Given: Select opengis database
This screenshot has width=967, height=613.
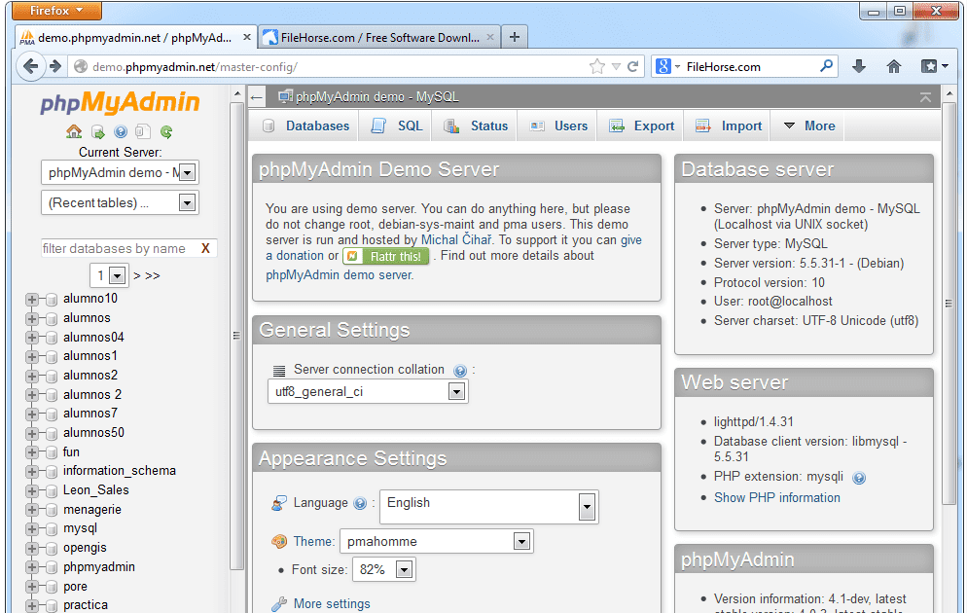Looking at the screenshot, I should tap(85, 548).
